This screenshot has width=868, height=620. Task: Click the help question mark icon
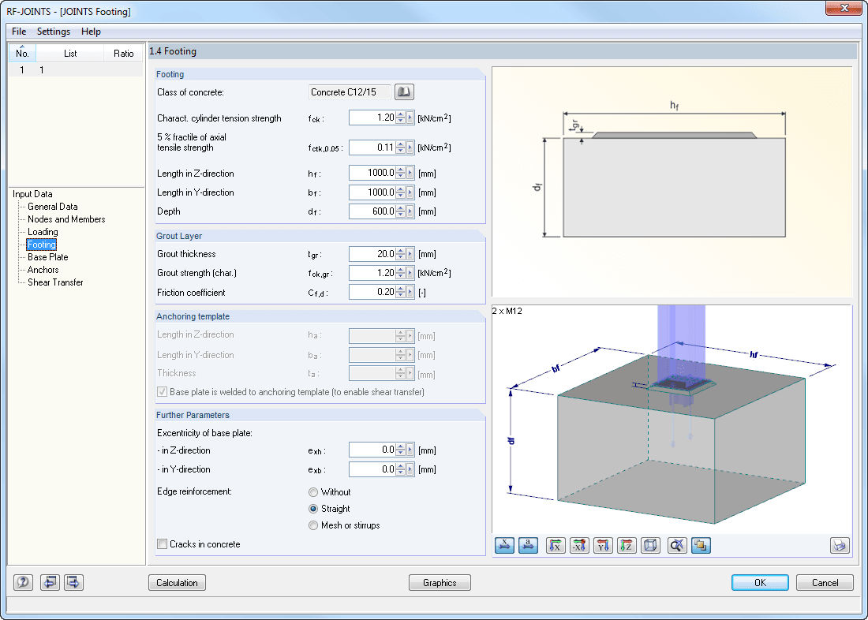tap(23, 582)
